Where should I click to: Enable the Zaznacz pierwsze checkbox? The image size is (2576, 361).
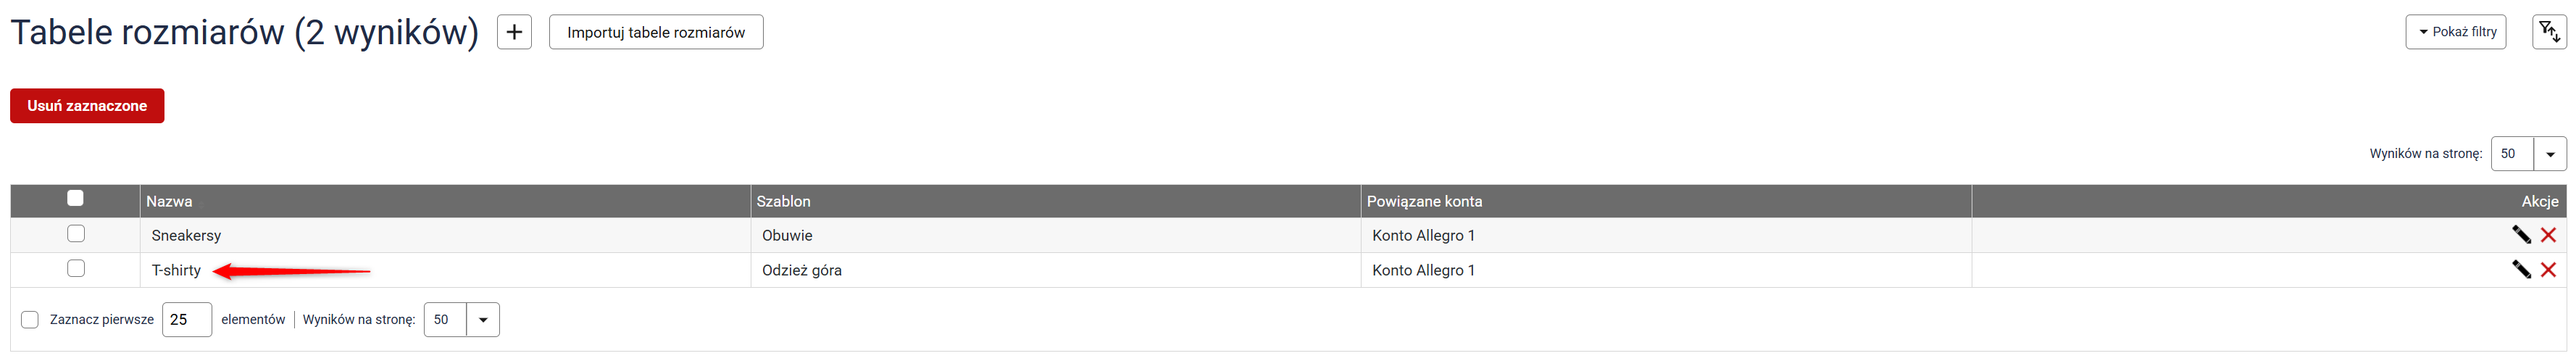coord(30,320)
